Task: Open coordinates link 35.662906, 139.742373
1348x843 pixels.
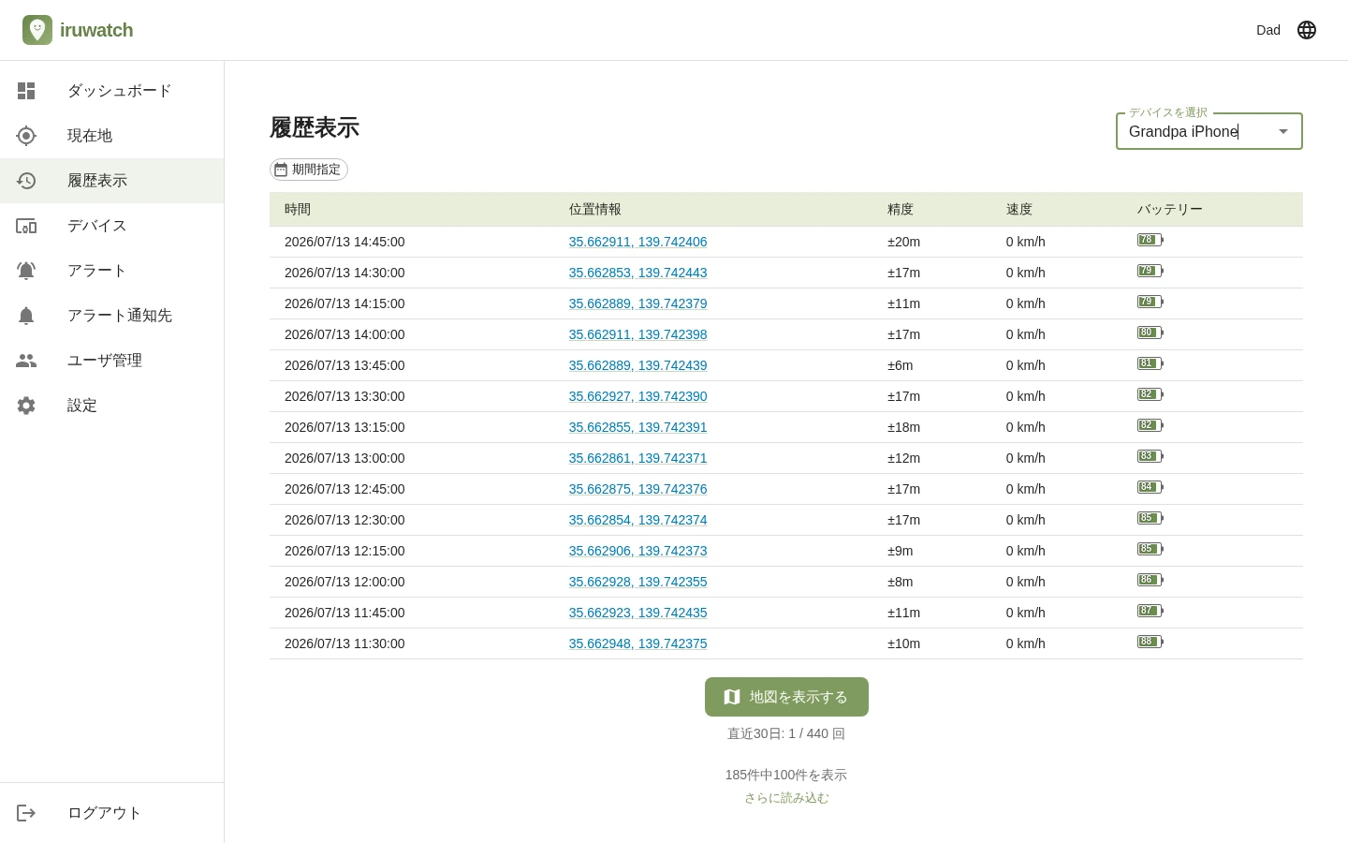Action: (638, 551)
